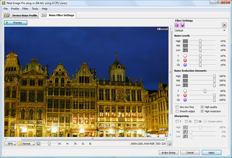232x158 pixels.
Task: Open image info icon near ISO 225
Action: coord(170,143)
